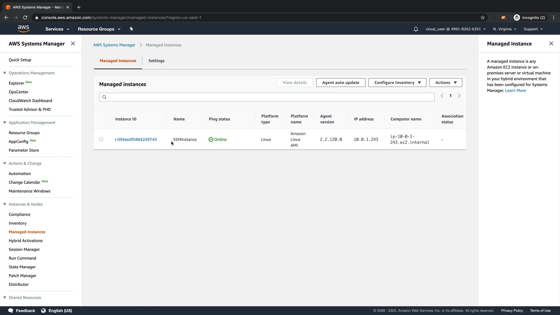
Task: Expand the N. Virginia region selector
Action: pyautogui.click(x=505, y=29)
